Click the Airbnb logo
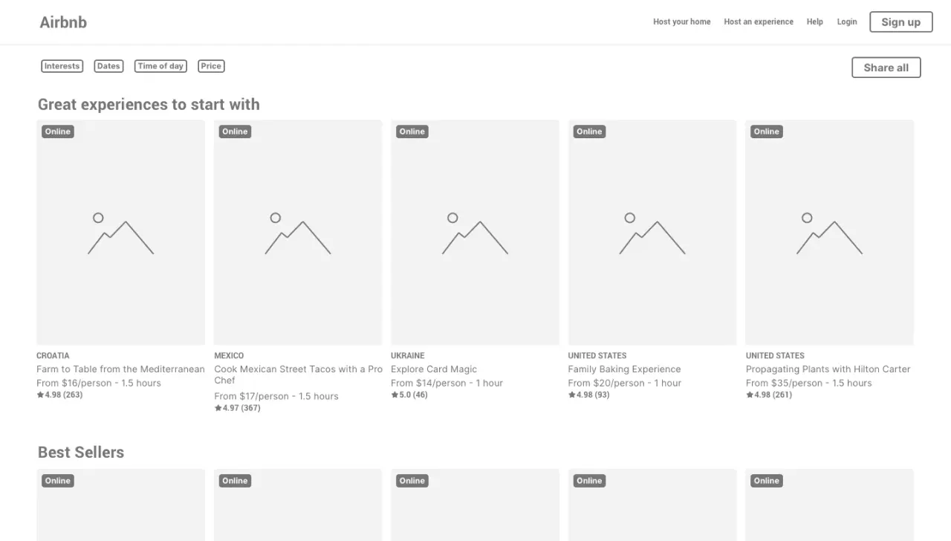This screenshot has width=951, height=541. tap(63, 22)
